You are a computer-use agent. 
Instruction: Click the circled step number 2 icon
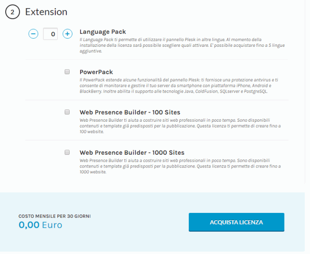(x=12, y=12)
